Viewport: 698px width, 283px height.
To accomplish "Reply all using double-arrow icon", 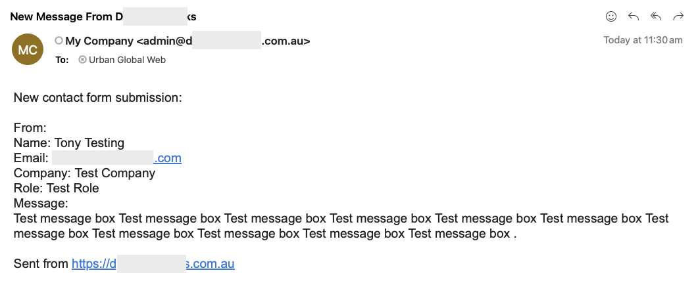I will tap(656, 16).
